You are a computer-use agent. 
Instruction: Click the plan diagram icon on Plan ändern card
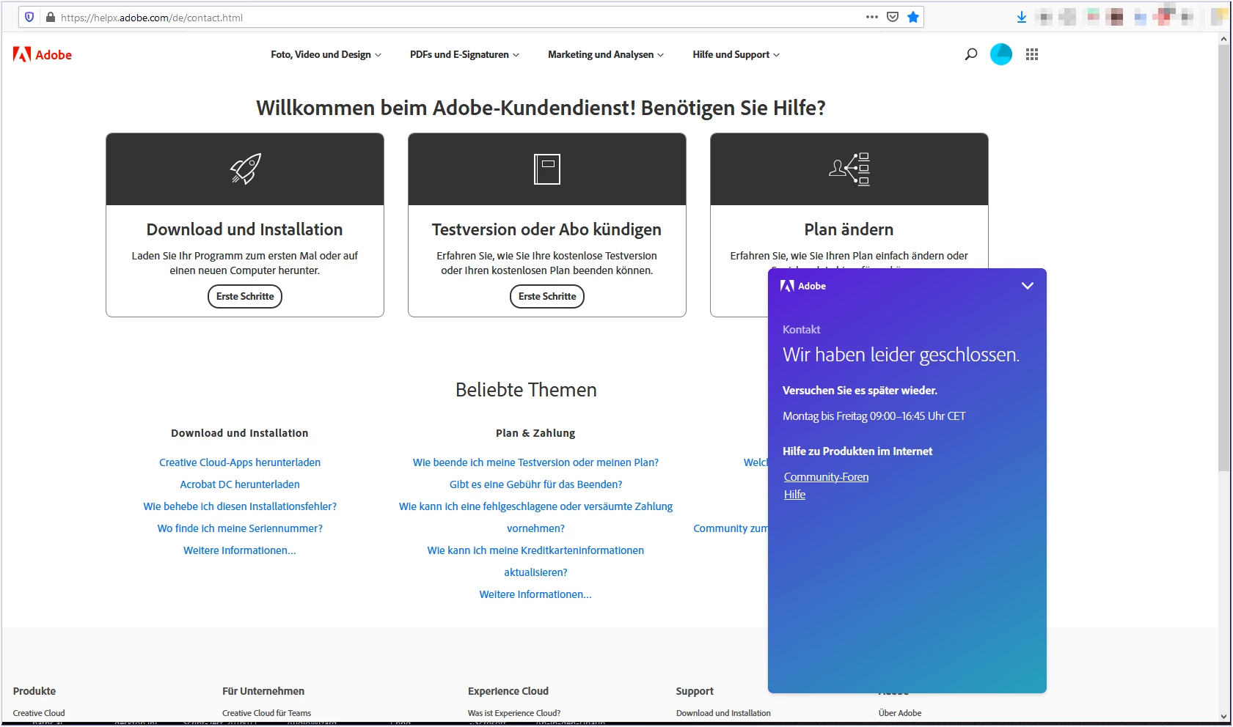pos(849,169)
